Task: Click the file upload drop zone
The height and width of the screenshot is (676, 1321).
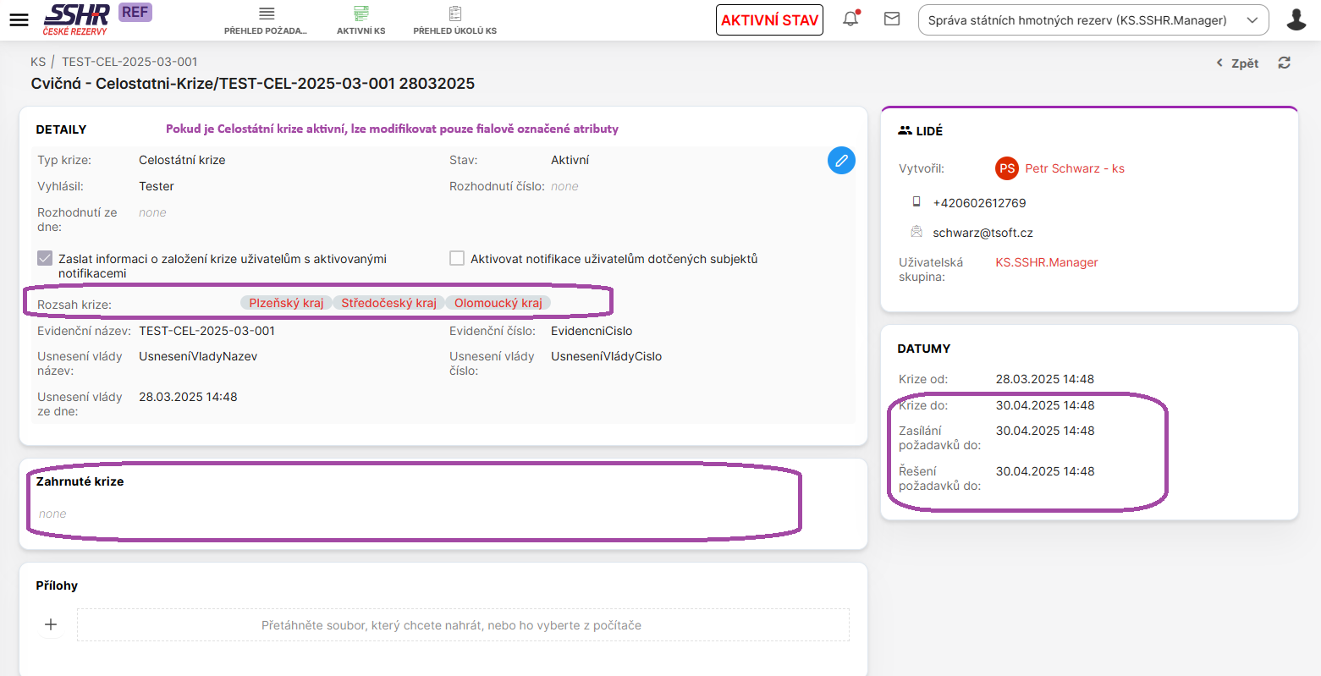Action: 463,625
